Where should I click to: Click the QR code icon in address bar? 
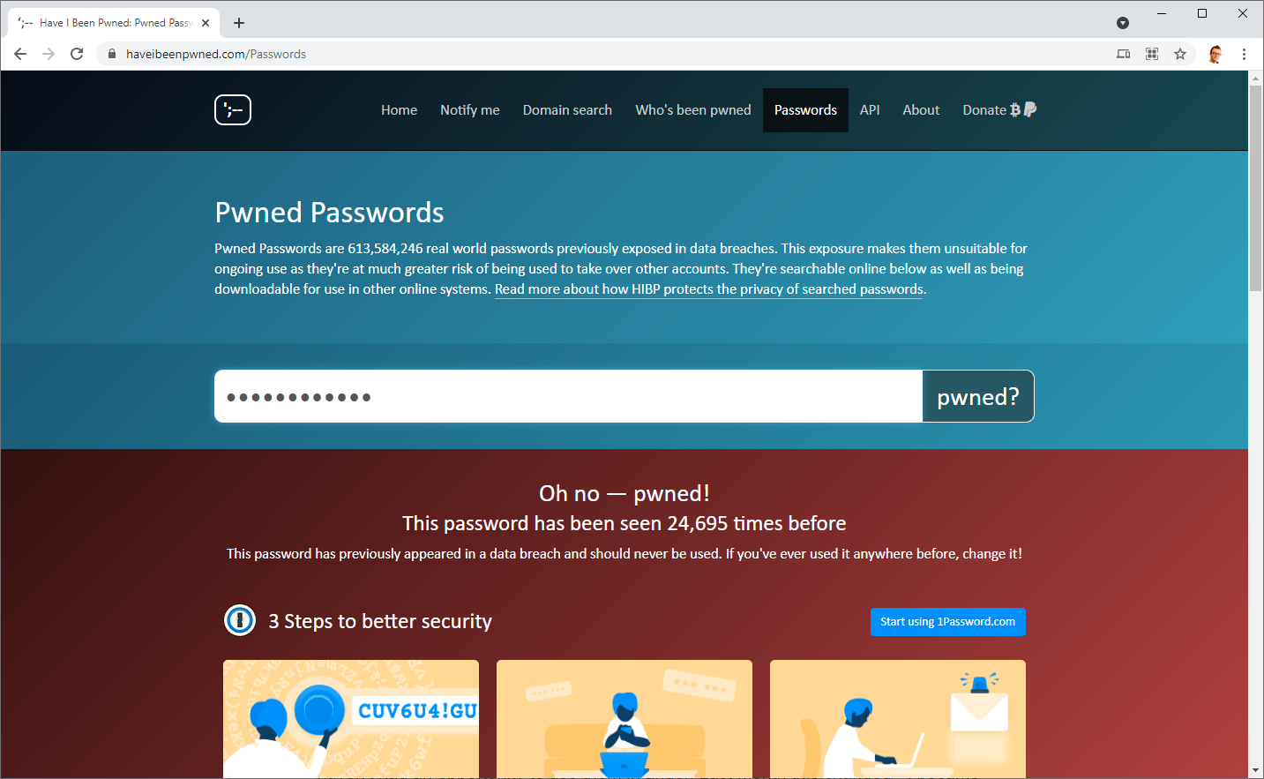click(x=1152, y=54)
